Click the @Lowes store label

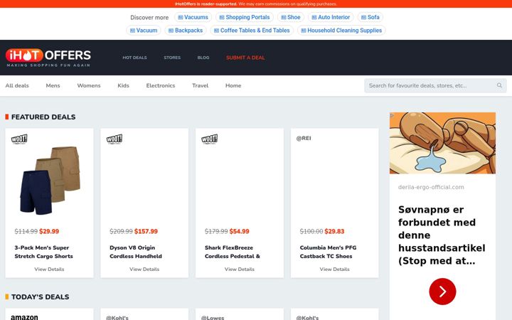click(213, 317)
